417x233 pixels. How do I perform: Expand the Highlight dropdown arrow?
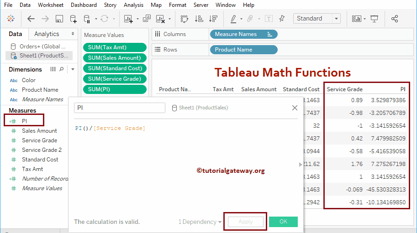click(x=241, y=19)
